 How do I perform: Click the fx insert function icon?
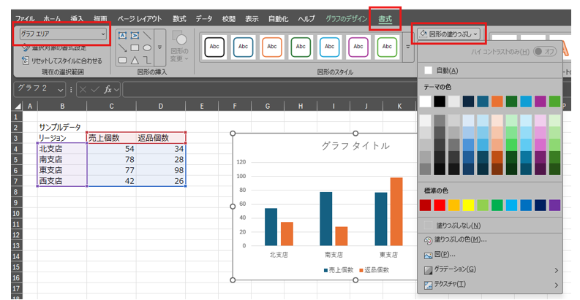(x=108, y=89)
